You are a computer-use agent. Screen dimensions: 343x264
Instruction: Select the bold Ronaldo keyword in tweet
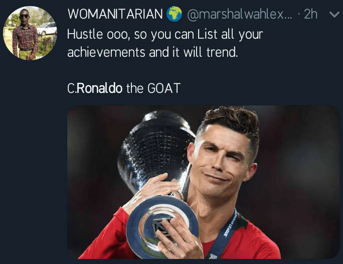pyautogui.click(x=99, y=88)
